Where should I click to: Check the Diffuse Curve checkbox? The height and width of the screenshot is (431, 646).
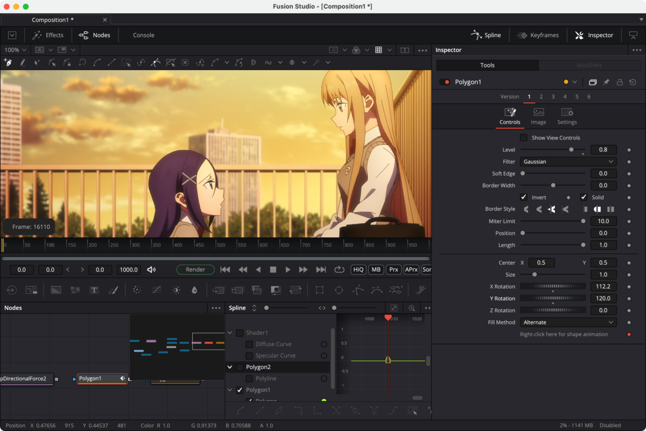pos(249,344)
